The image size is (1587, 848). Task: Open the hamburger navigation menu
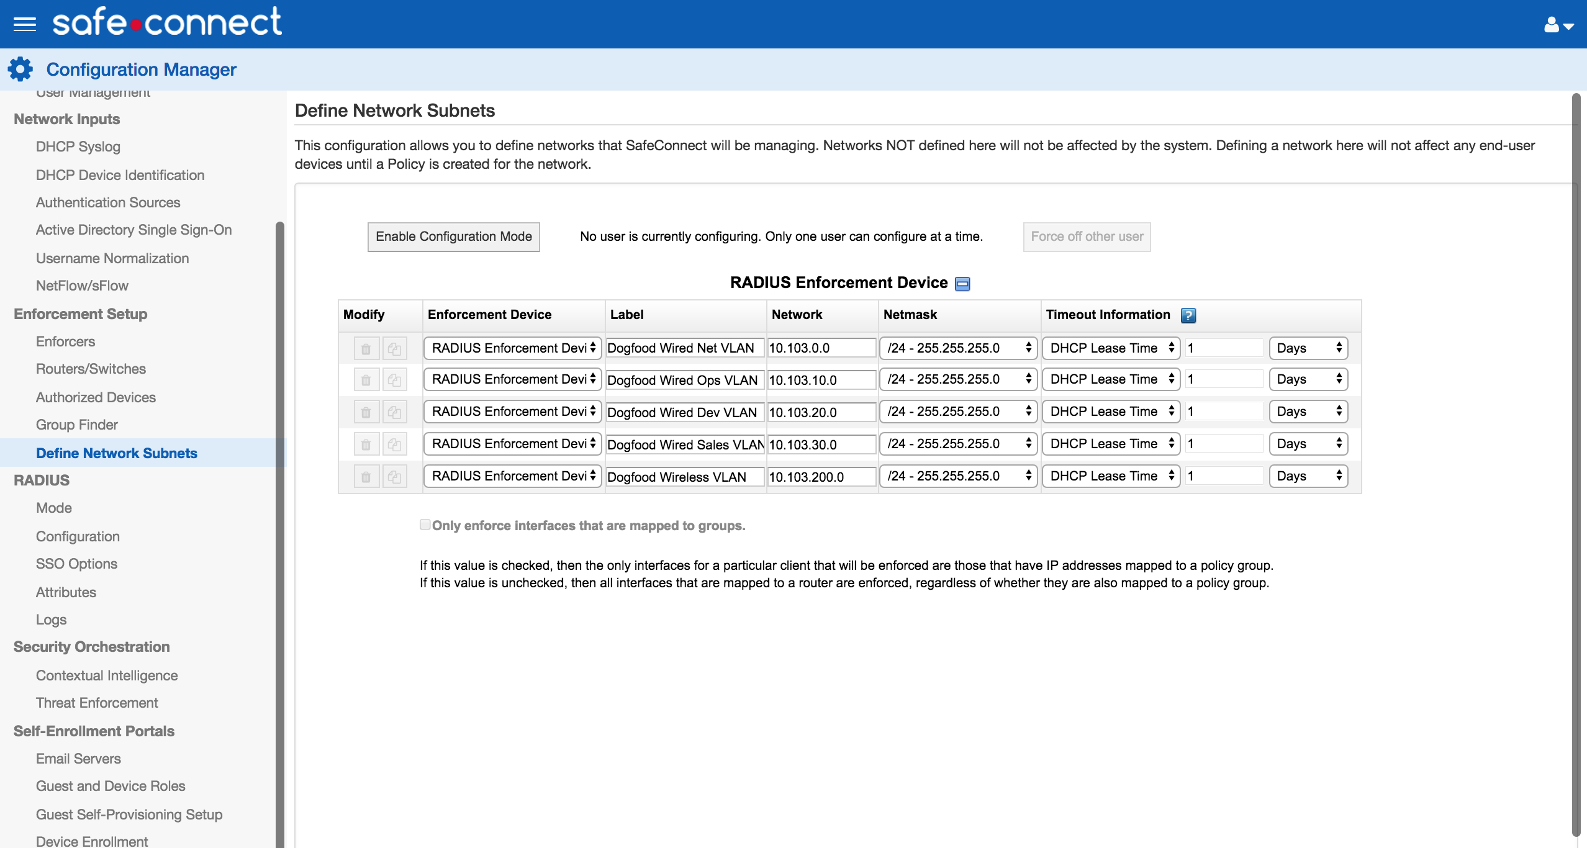(25, 24)
